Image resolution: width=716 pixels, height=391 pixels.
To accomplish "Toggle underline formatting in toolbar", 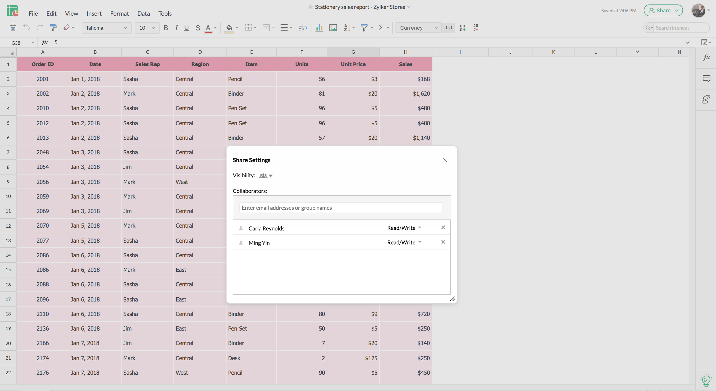I will pyautogui.click(x=186, y=27).
